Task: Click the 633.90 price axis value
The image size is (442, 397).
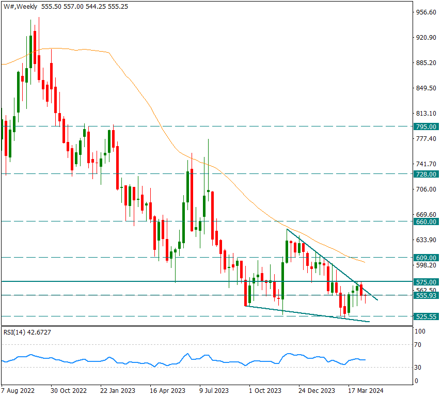Action: click(x=426, y=240)
